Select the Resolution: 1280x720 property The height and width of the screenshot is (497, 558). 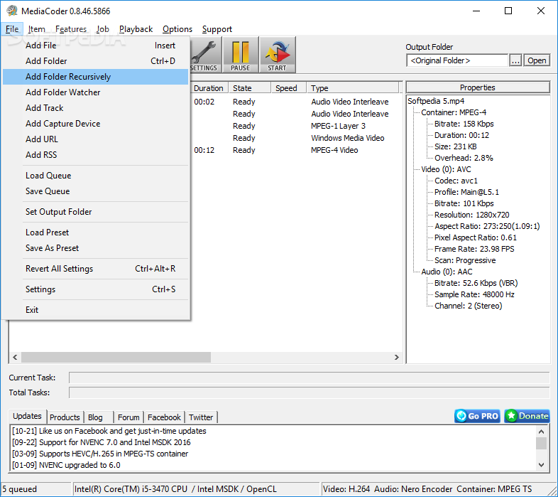(x=472, y=215)
